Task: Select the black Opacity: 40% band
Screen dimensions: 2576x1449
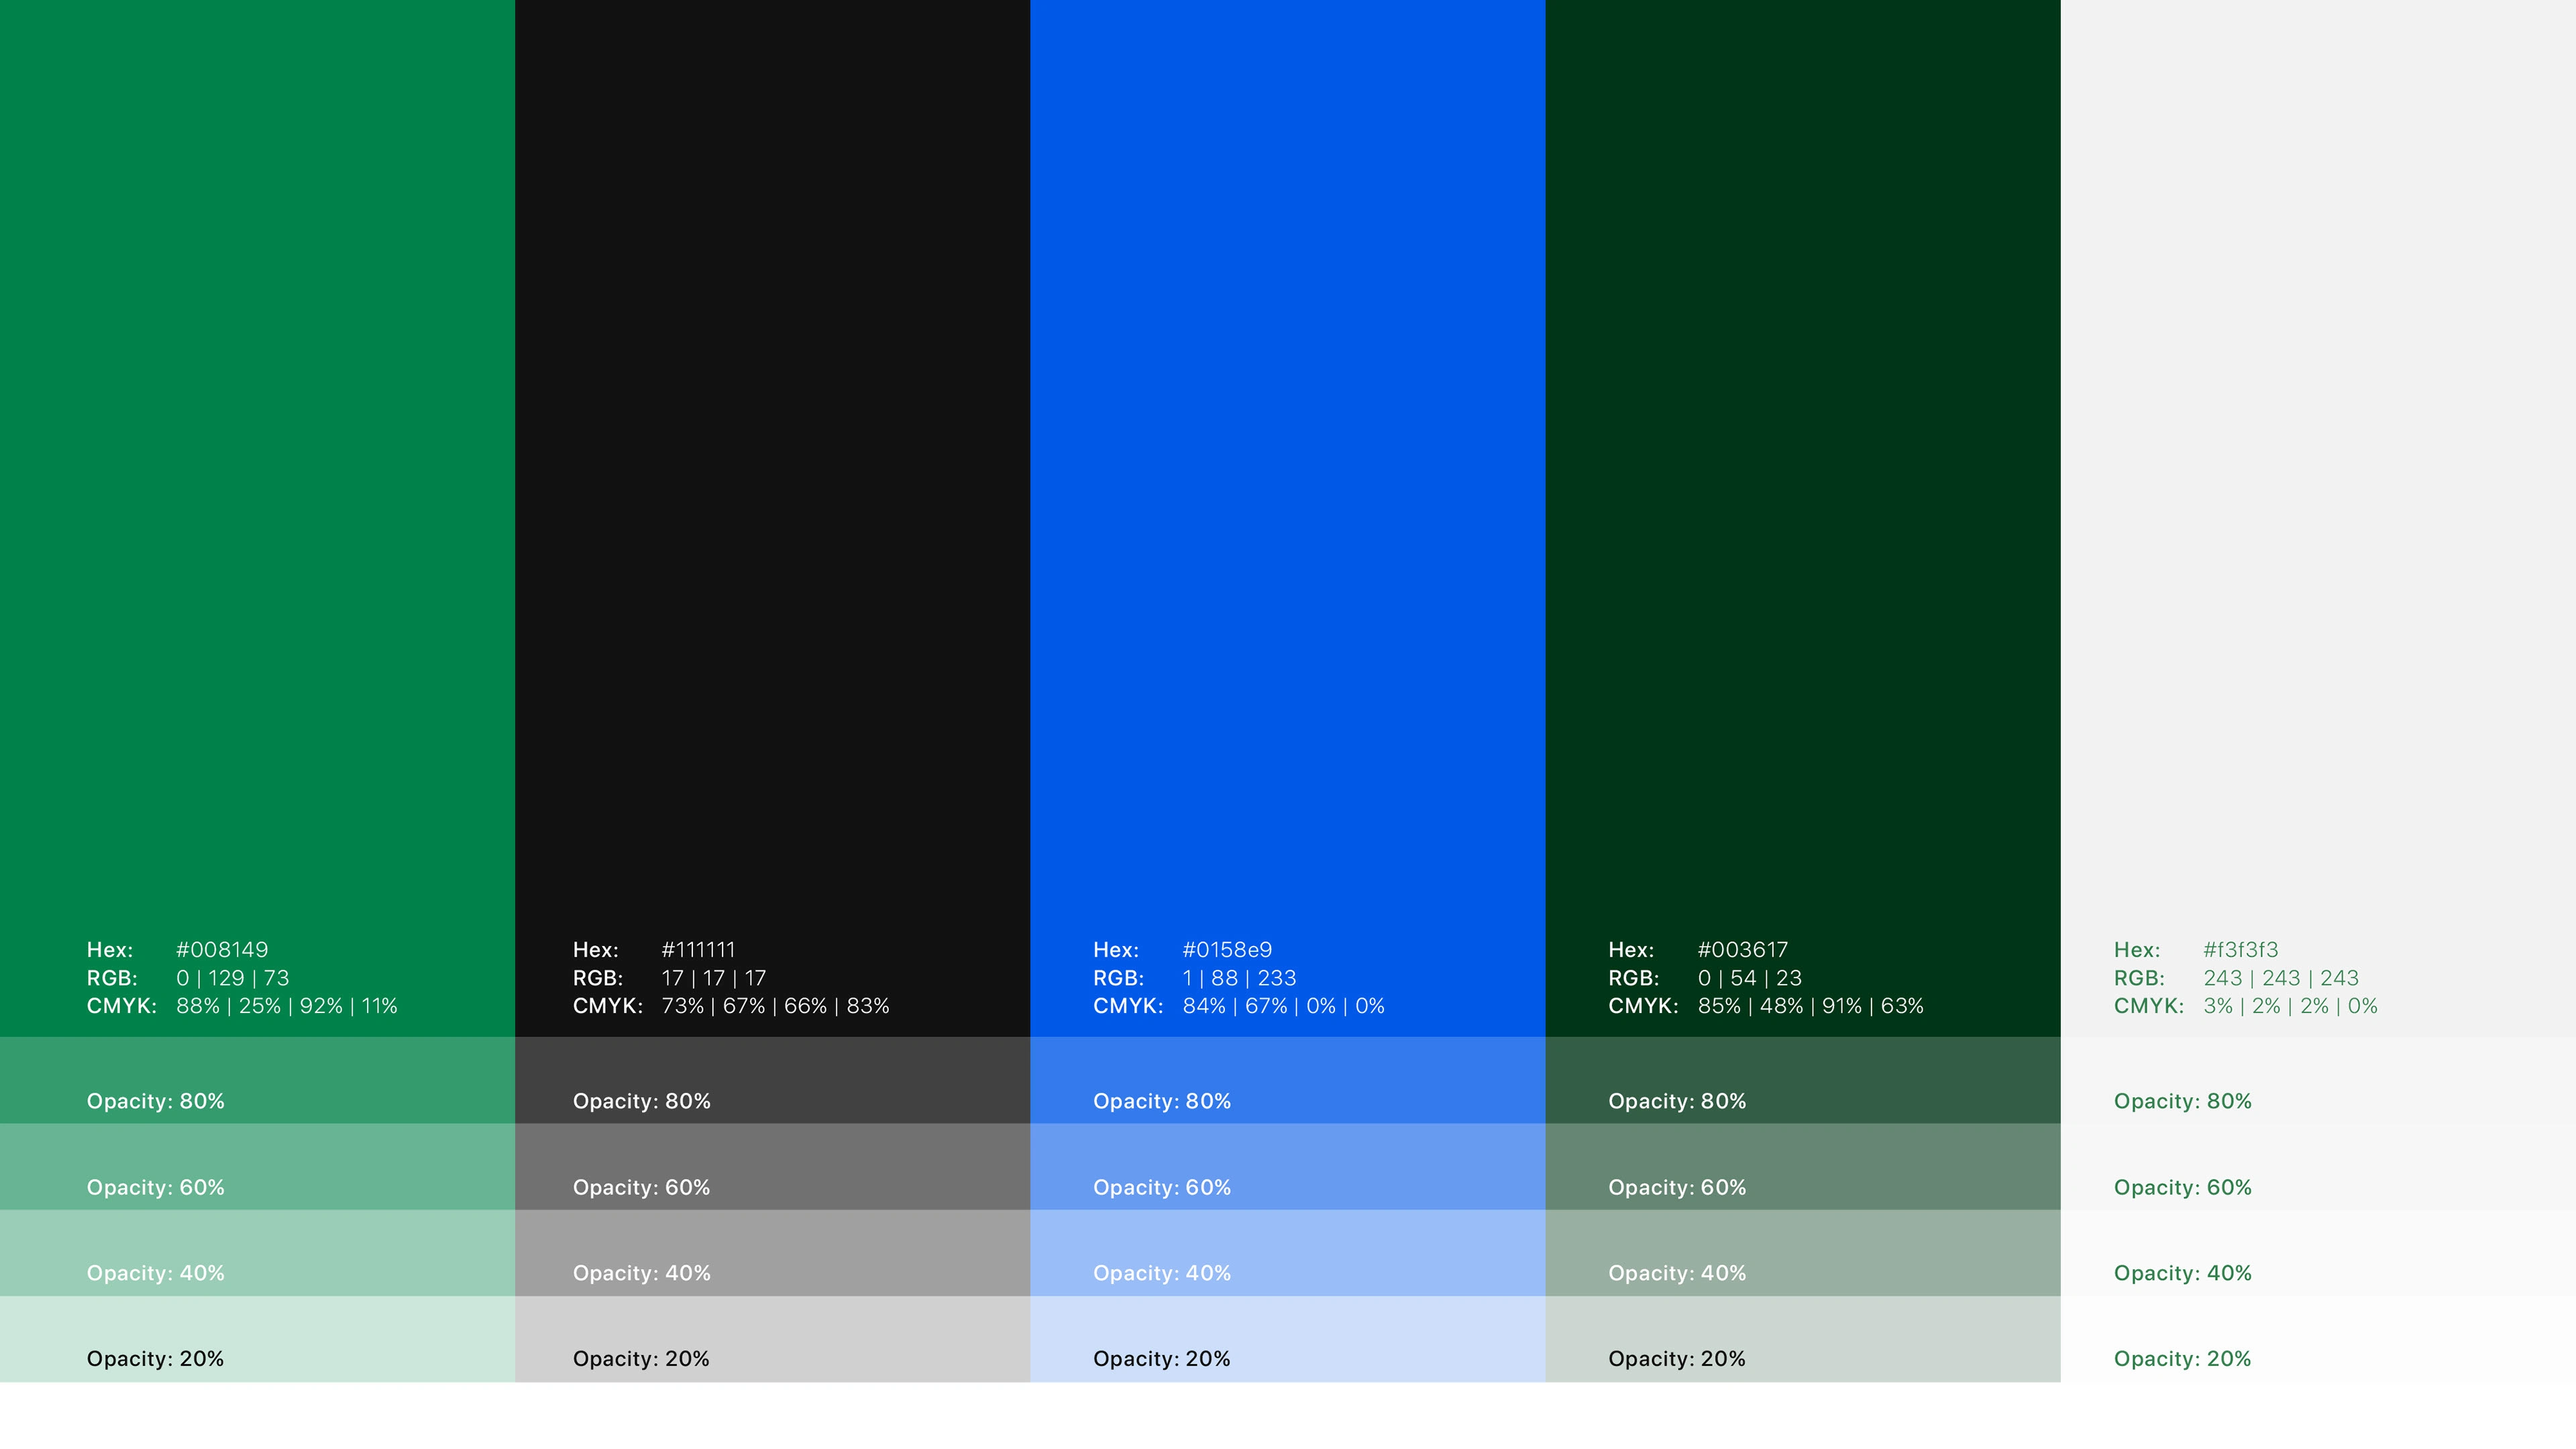Action: (772, 1252)
